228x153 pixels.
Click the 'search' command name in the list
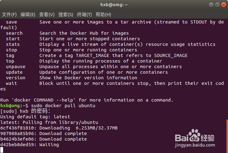click(x=14, y=33)
